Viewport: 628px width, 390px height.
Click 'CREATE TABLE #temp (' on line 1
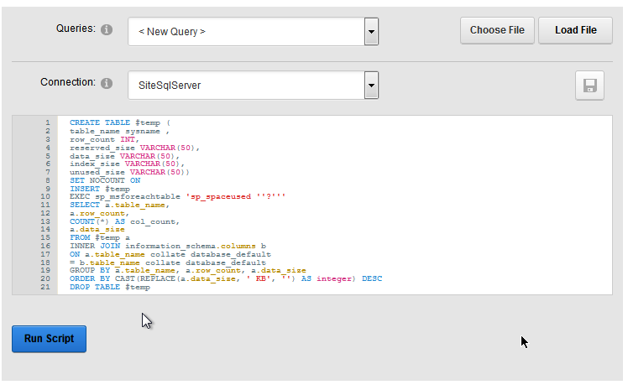tap(120, 122)
